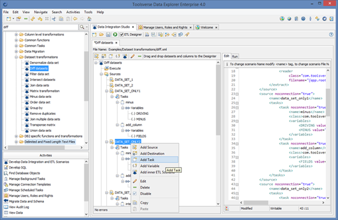Viewport: 338px width, 220px height.
Task: Click the code editor vertical scrollbar thumb
Action: (328, 102)
